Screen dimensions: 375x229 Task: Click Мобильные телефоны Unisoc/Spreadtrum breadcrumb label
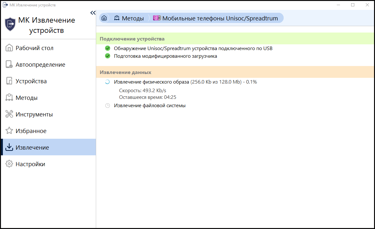pyautogui.click(x=220, y=18)
